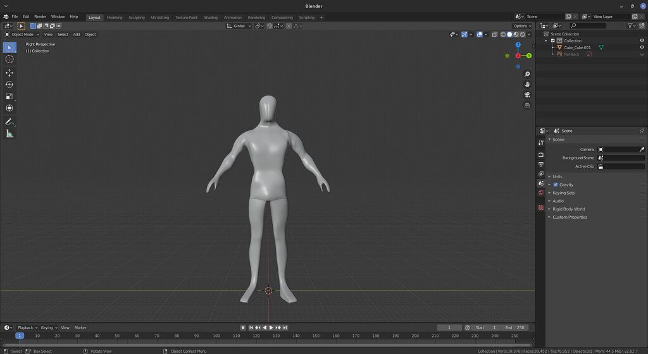Screen dimensions: 648x354
Task: Click the red X axis gizmo handle
Action: (x=518, y=56)
